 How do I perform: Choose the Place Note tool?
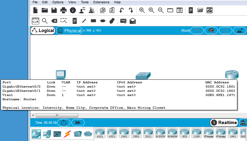pos(75,21)
